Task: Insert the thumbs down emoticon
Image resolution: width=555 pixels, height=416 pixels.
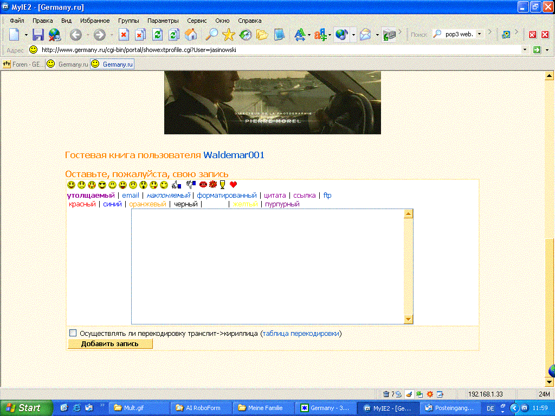Action: tap(191, 184)
